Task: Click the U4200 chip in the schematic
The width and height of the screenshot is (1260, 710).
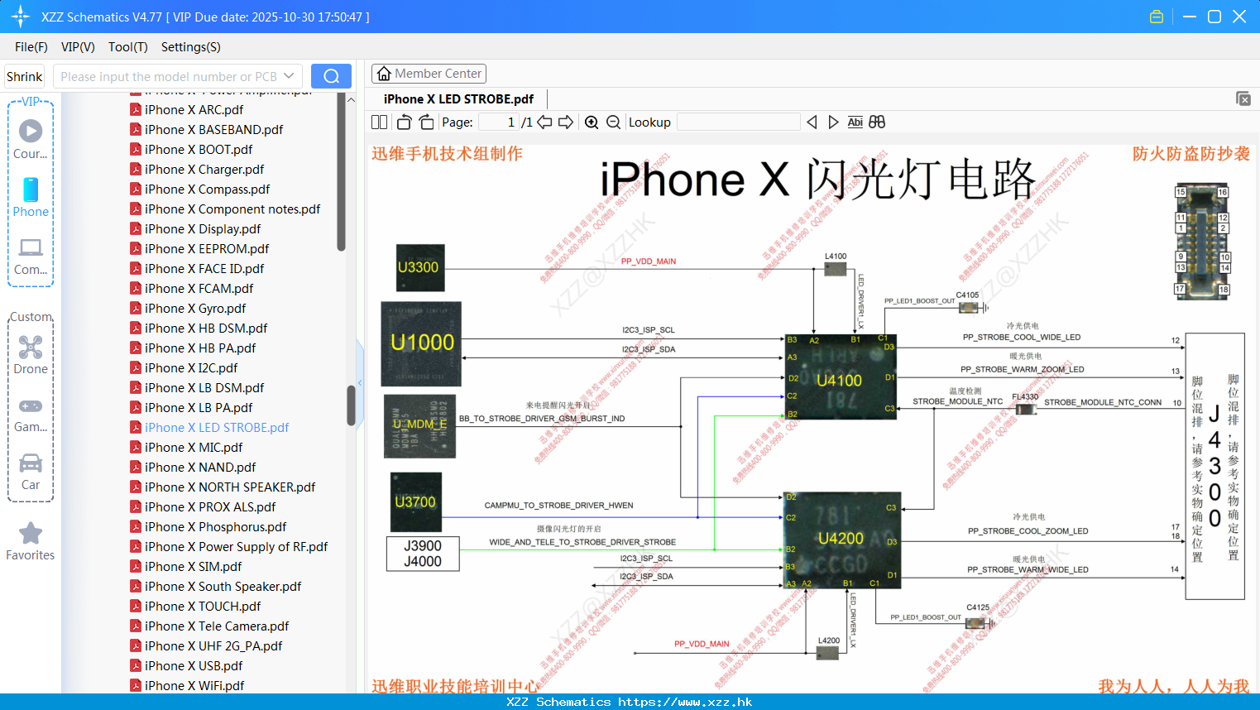Action: (841, 540)
